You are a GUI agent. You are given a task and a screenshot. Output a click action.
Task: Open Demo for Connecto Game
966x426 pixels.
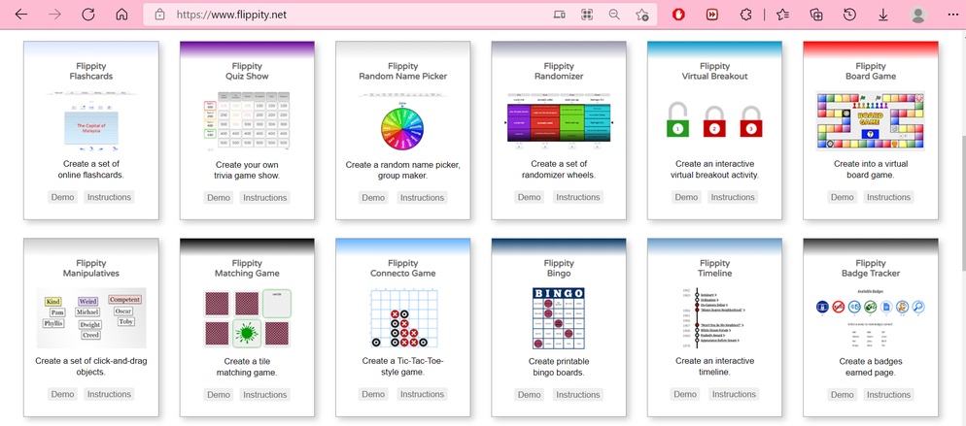373,394
